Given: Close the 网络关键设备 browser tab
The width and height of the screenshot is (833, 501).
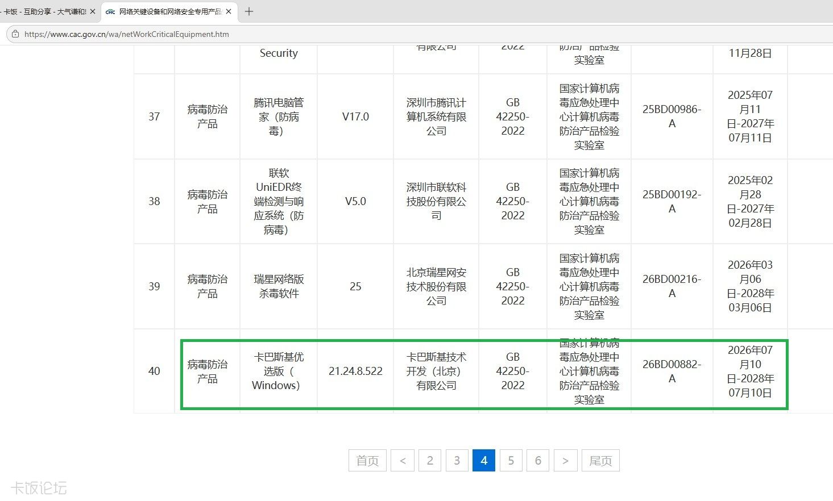Looking at the screenshot, I should (x=229, y=11).
